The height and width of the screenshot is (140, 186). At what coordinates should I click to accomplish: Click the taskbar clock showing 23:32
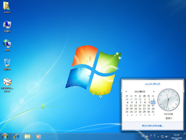click(177, 136)
